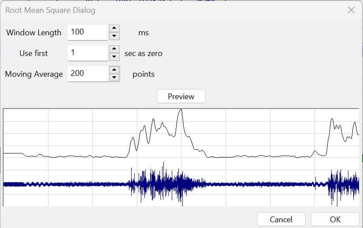
Task: Cancel the Root Mean Square dialog
Action: 281,219
